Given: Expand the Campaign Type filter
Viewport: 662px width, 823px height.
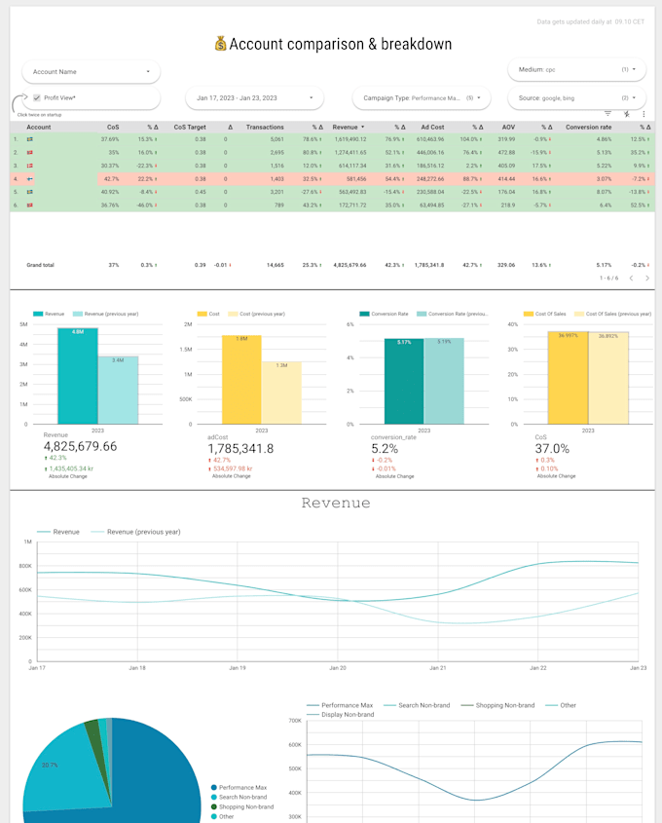Looking at the screenshot, I should 422,98.
